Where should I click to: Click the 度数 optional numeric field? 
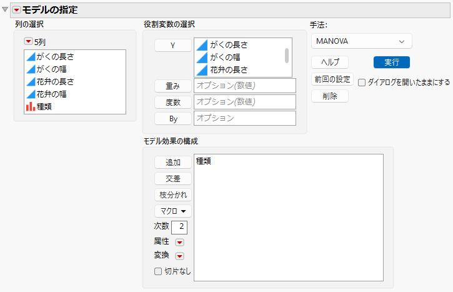tap(245, 102)
